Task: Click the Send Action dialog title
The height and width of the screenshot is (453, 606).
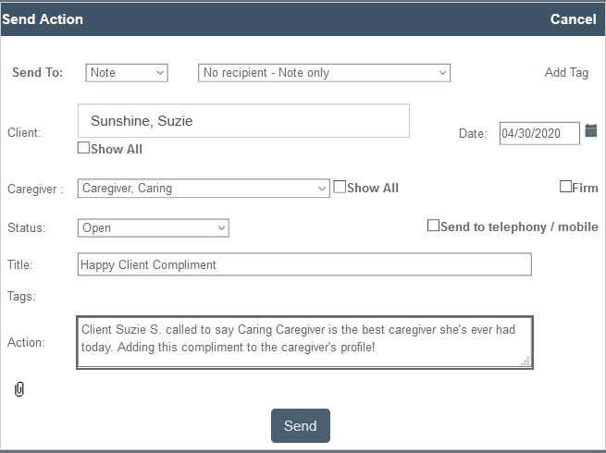Action: (43, 19)
